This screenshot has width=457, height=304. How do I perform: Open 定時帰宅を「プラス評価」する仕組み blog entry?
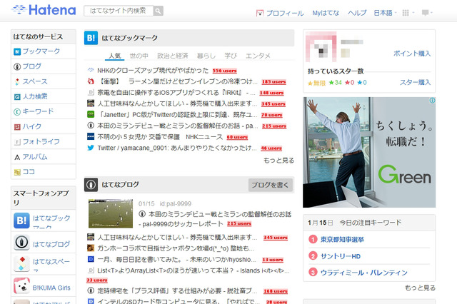178,291
